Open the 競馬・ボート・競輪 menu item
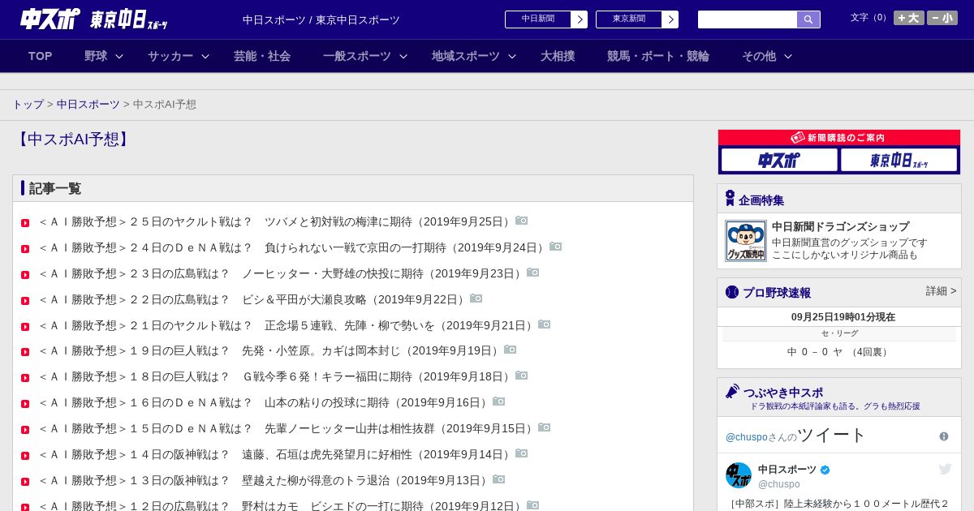The height and width of the screenshot is (511, 974). 658,56
